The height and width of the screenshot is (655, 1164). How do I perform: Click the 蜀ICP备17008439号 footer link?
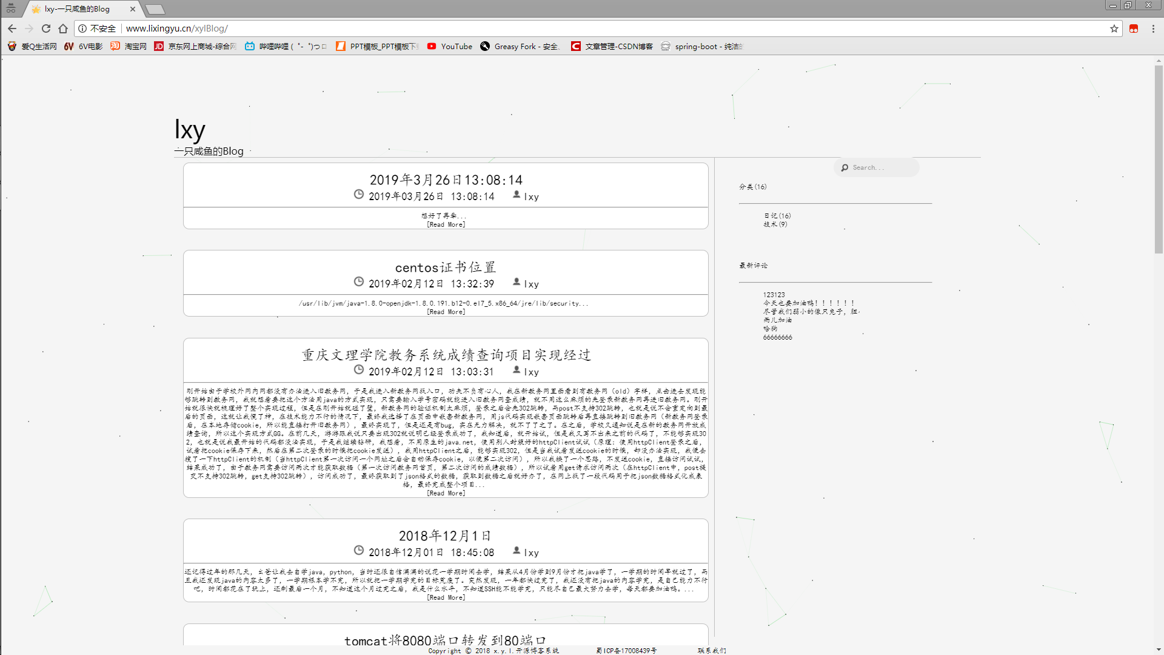(x=626, y=651)
